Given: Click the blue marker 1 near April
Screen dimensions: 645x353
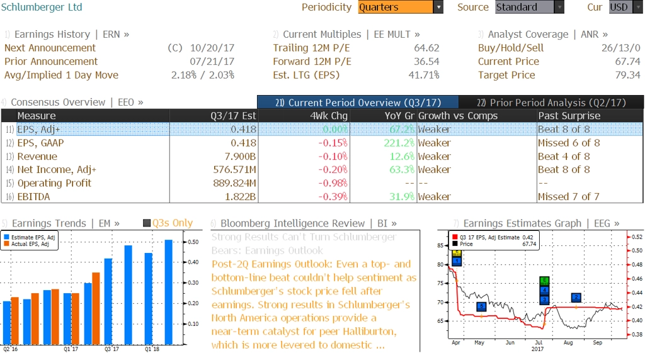Looking at the screenshot, I should pos(457,261).
